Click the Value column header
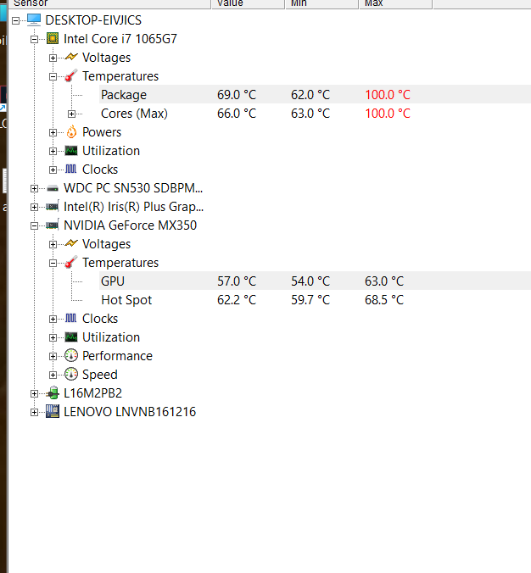 [x=249, y=3]
